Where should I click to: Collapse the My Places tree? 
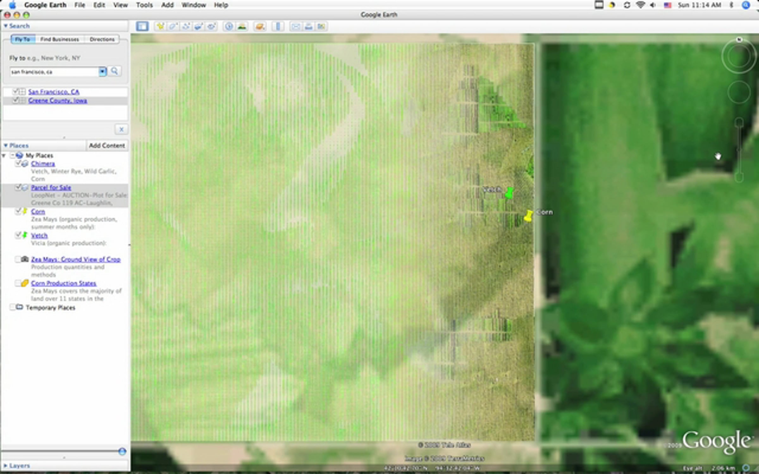click(4, 155)
